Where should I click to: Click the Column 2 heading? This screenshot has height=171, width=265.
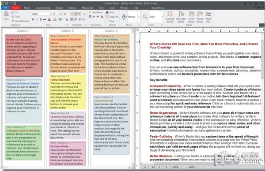coord(67,31)
